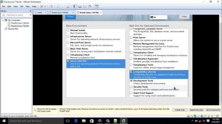Click the 'Search the web and Windows' box
This screenshot has height=124, width=222.
tap(36, 121)
